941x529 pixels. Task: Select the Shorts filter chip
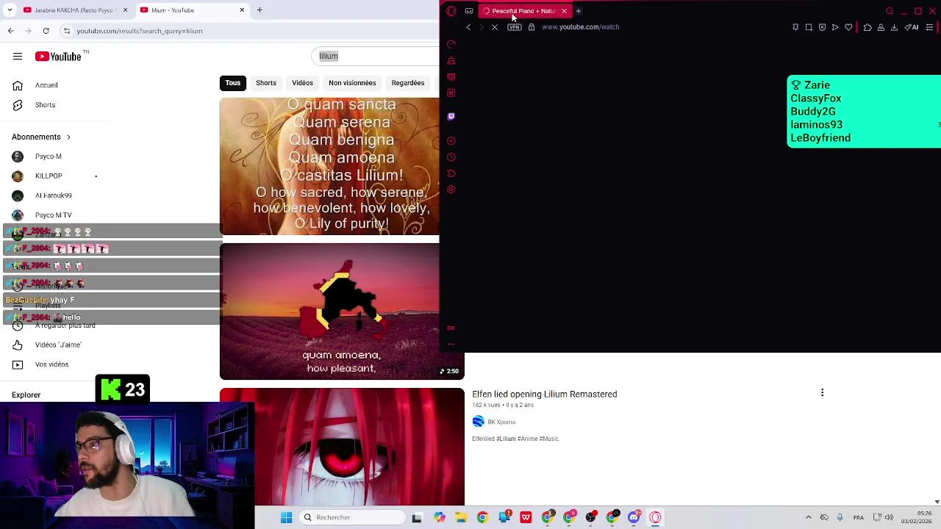(266, 83)
